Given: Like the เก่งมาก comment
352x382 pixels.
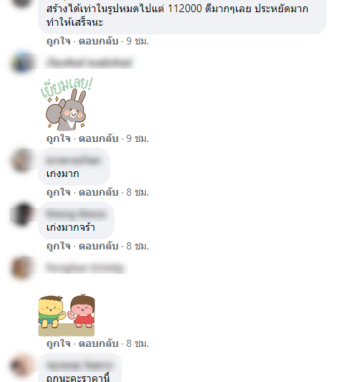Looking at the screenshot, I should [x=58, y=193].
